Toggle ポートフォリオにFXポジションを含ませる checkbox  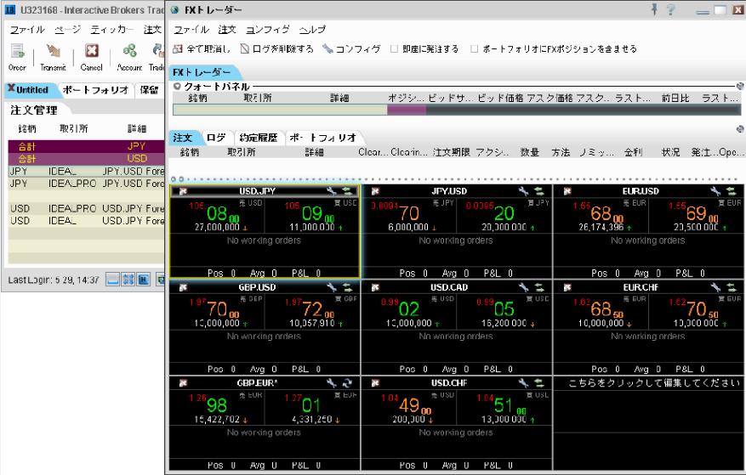tap(474, 49)
